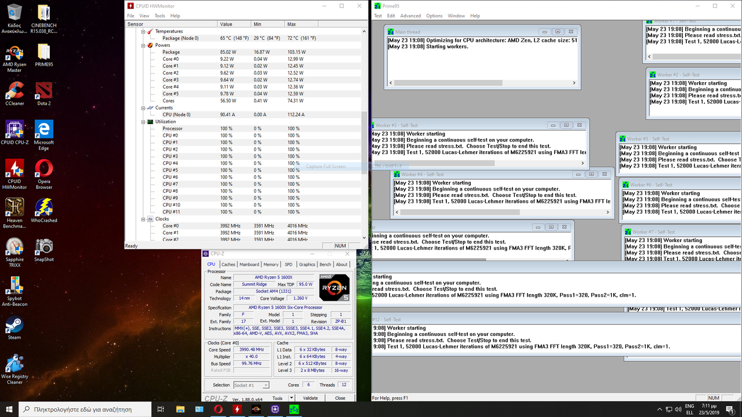This screenshot has width=742, height=417.
Task: Click the Close button in CPU-Z
Action: (x=340, y=398)
